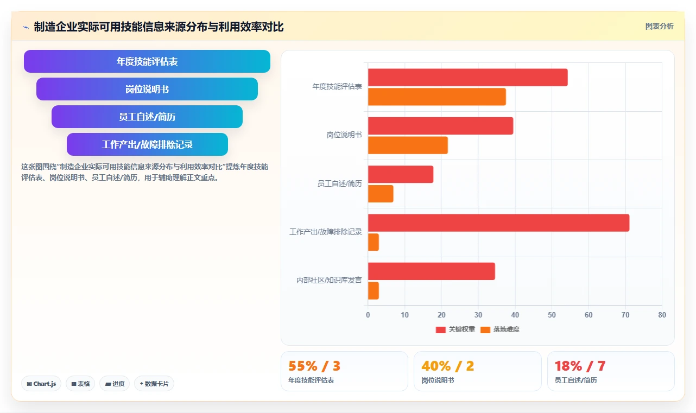696x413 pixels.
Task: Select the 年度技能评估表 funnel bar
Action: (147, 61)
